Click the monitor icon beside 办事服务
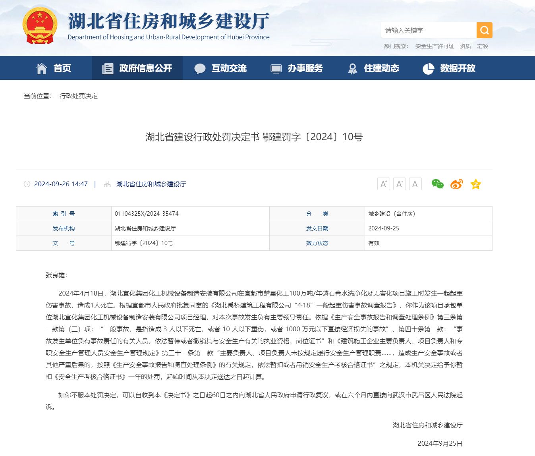The image size is (535, 456). pyautogui.click(x=276, y=69)
